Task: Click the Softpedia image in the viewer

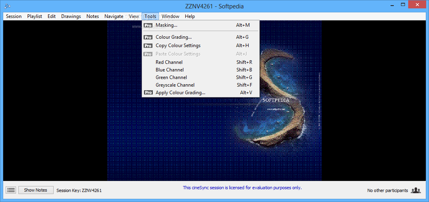Action: pos(214,101)
